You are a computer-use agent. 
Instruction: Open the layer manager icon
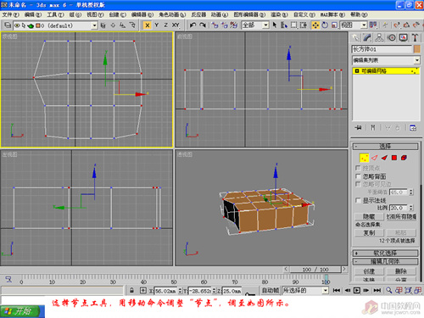(x=8, y=25)
